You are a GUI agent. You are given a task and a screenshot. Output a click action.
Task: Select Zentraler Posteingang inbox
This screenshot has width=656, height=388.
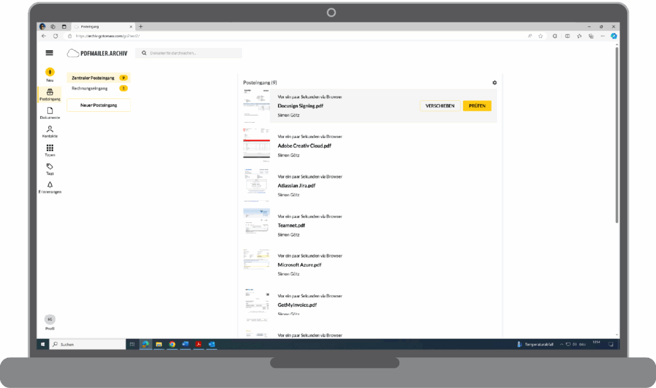click(94, 78)
